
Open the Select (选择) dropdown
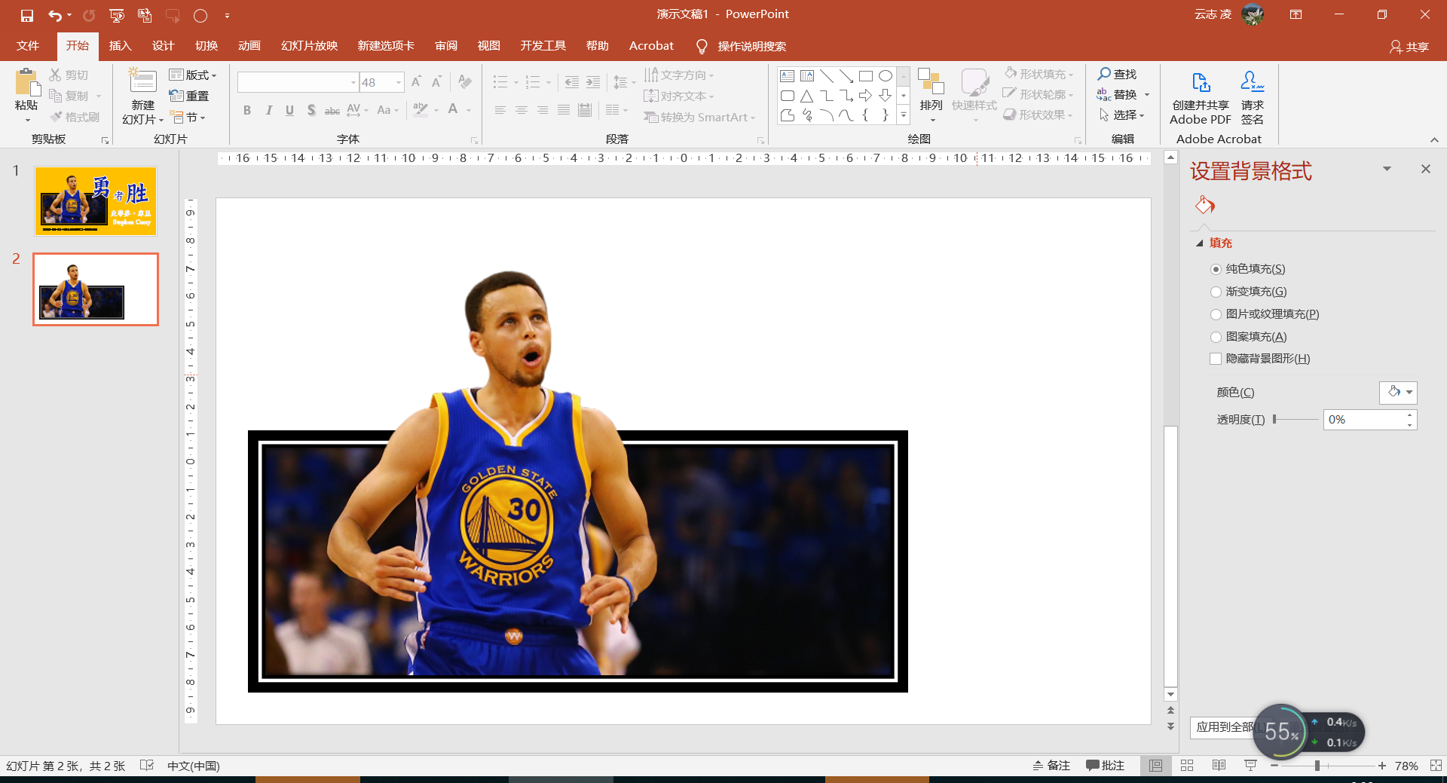point(1122,115)
